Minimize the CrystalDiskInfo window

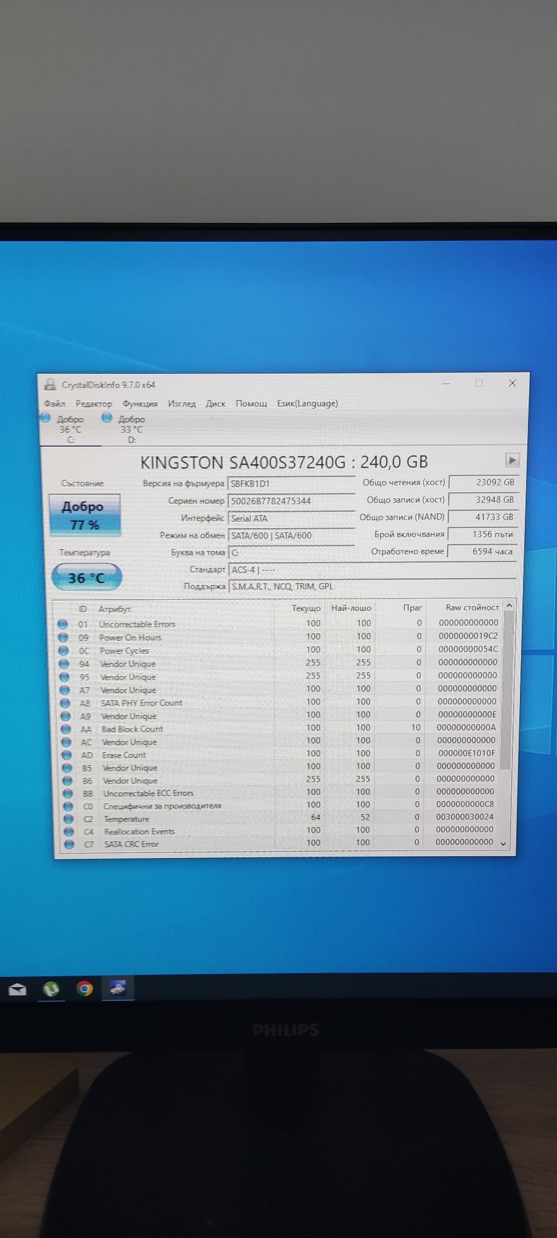[x=446, y=384]
